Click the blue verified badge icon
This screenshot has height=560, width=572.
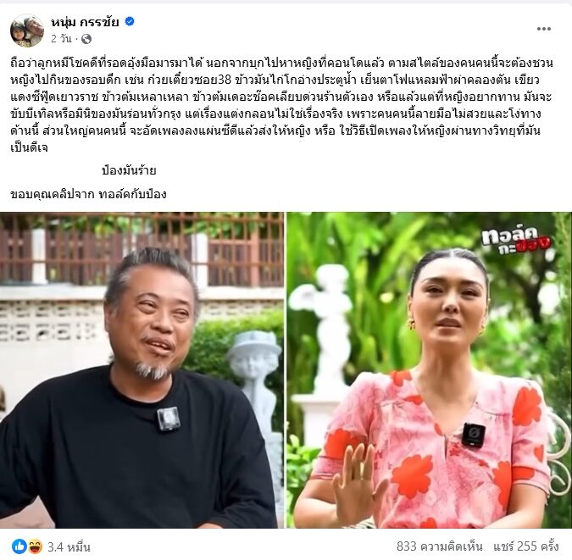(x=130, y=21)
